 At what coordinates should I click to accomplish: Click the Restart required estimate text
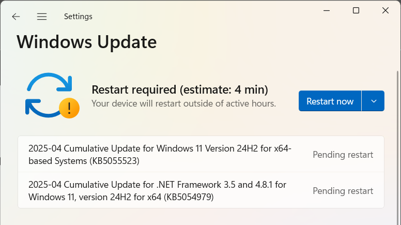[x=180, y=89]
